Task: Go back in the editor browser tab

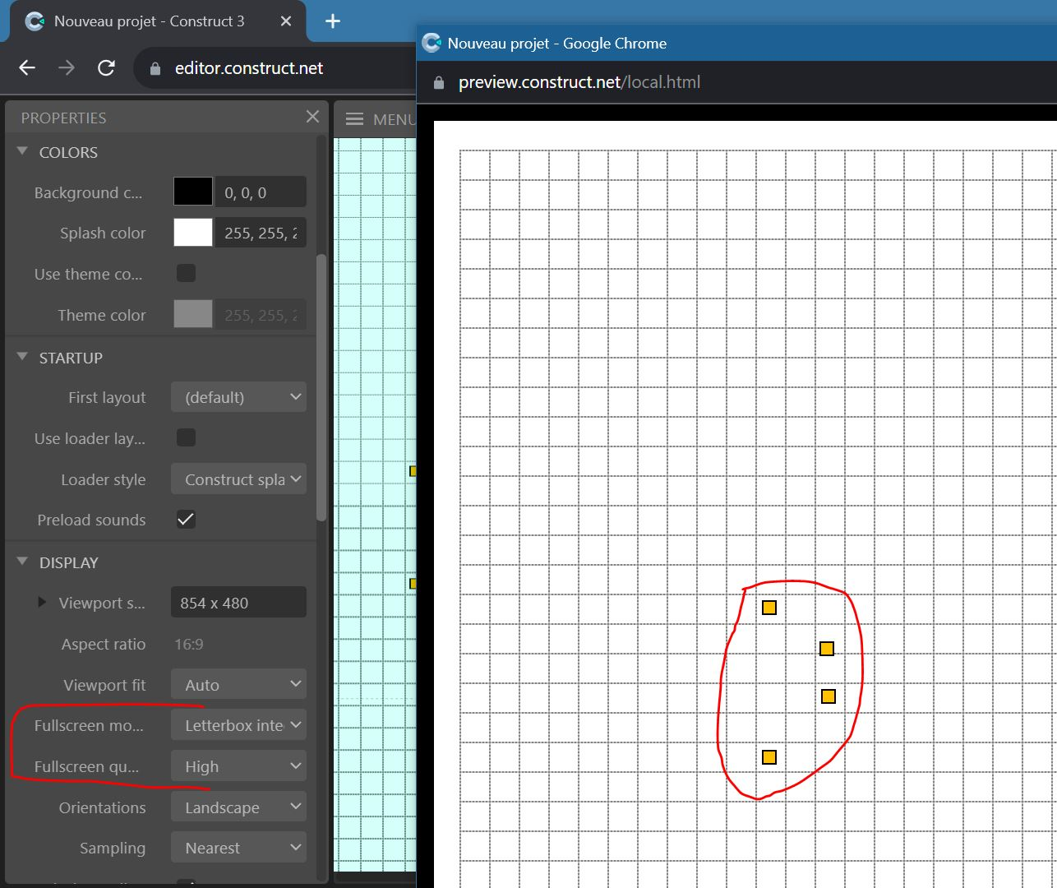Action: pyautogui.click(x=27, y=67)
